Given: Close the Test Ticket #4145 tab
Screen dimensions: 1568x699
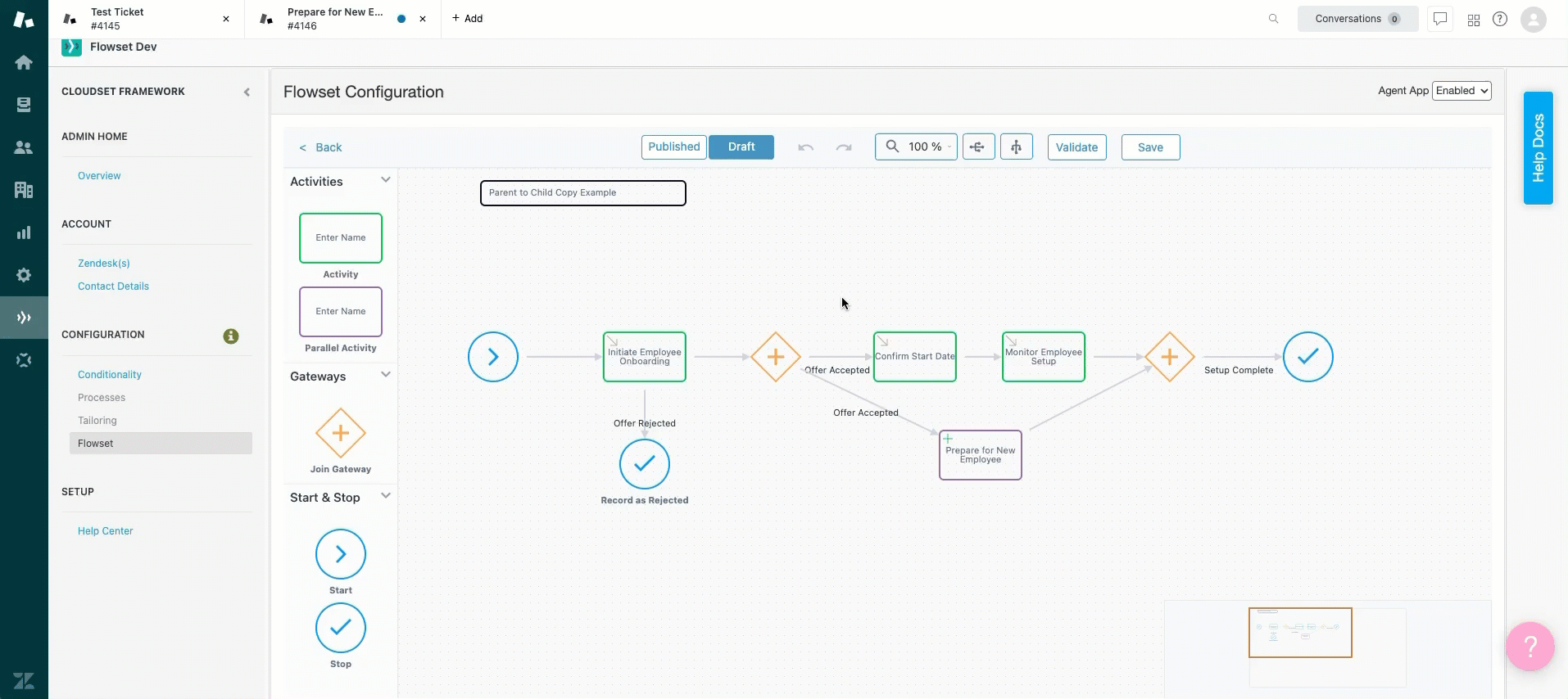Looking at the screenshot, I should (226, 19).
